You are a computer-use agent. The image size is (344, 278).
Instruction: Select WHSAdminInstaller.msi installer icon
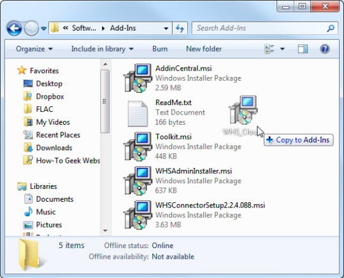pyautogui.click(x=138, y=181)
